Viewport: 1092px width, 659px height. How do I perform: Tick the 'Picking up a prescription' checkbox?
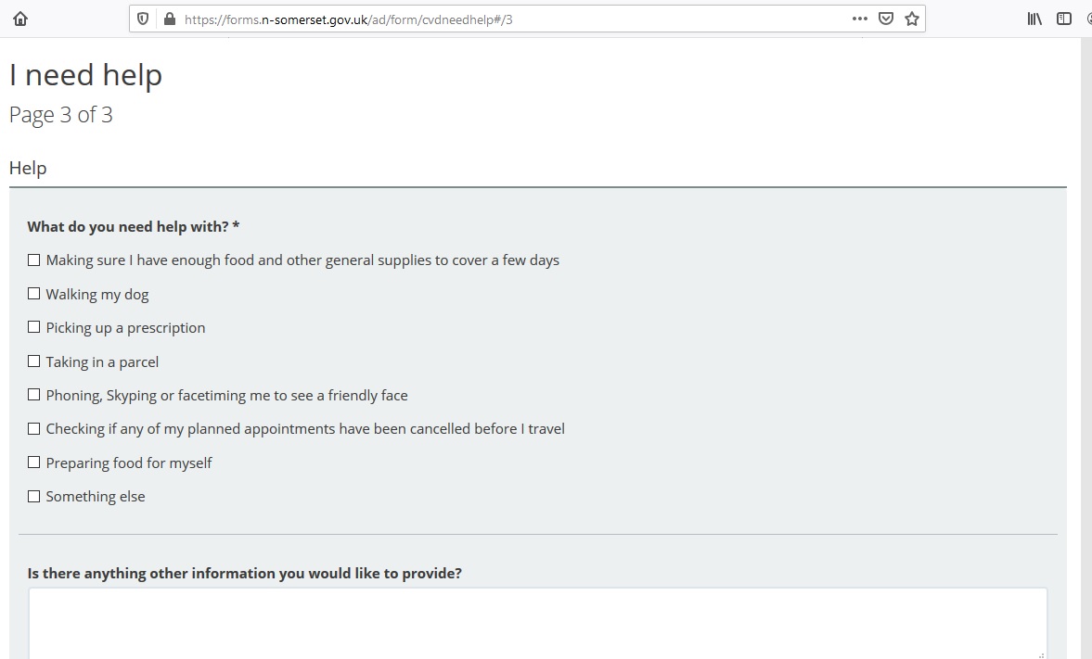pos(34,327)
